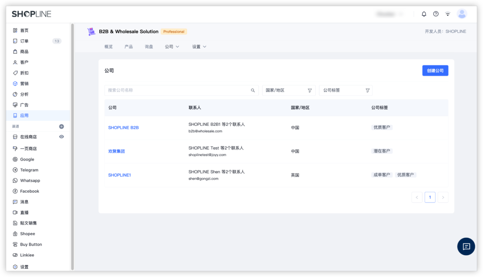Screen dimensions: 483x277
Task: Click the help question mark icon
Action: tap(436, 14)
